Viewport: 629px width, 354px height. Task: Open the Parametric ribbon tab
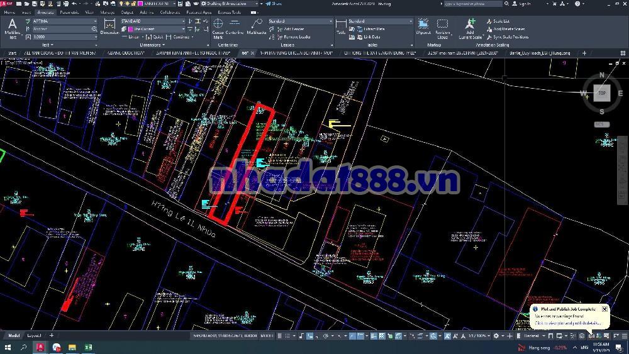tap(69, 12)
